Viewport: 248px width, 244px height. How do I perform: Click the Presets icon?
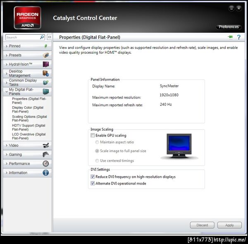coord(46,55)
